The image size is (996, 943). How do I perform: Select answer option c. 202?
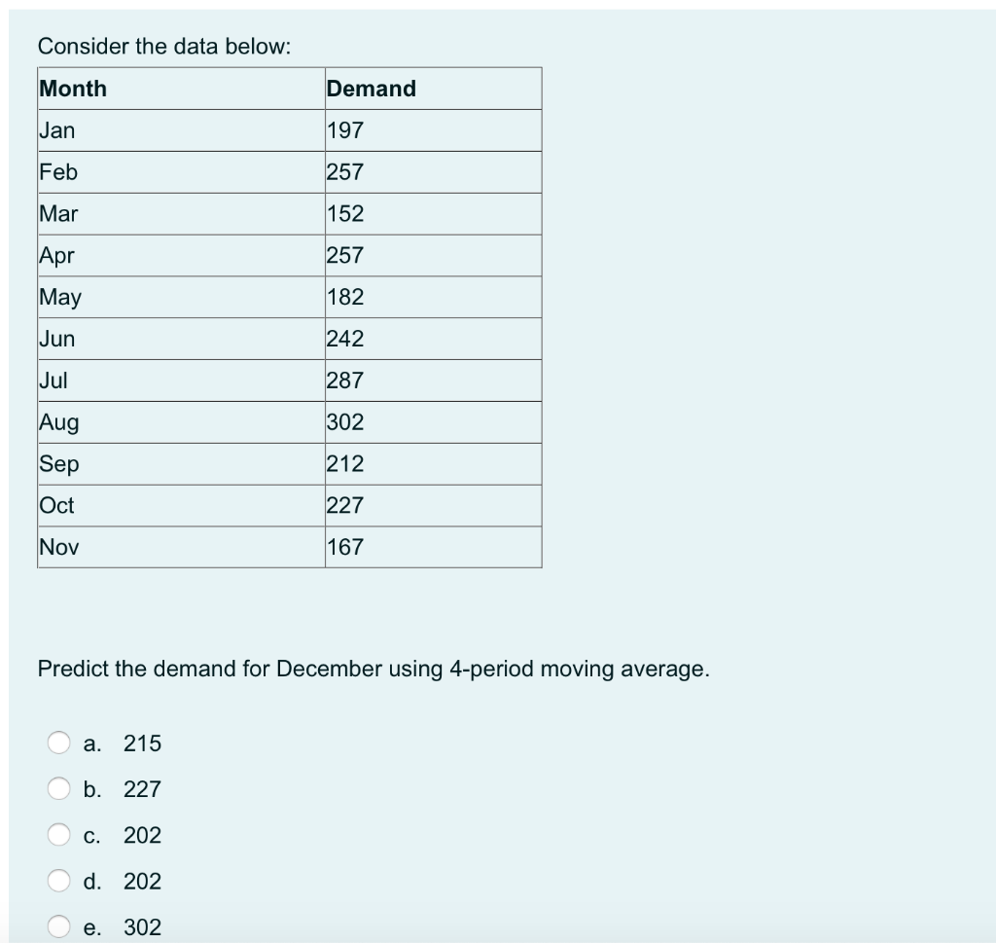tap(58, 835)
